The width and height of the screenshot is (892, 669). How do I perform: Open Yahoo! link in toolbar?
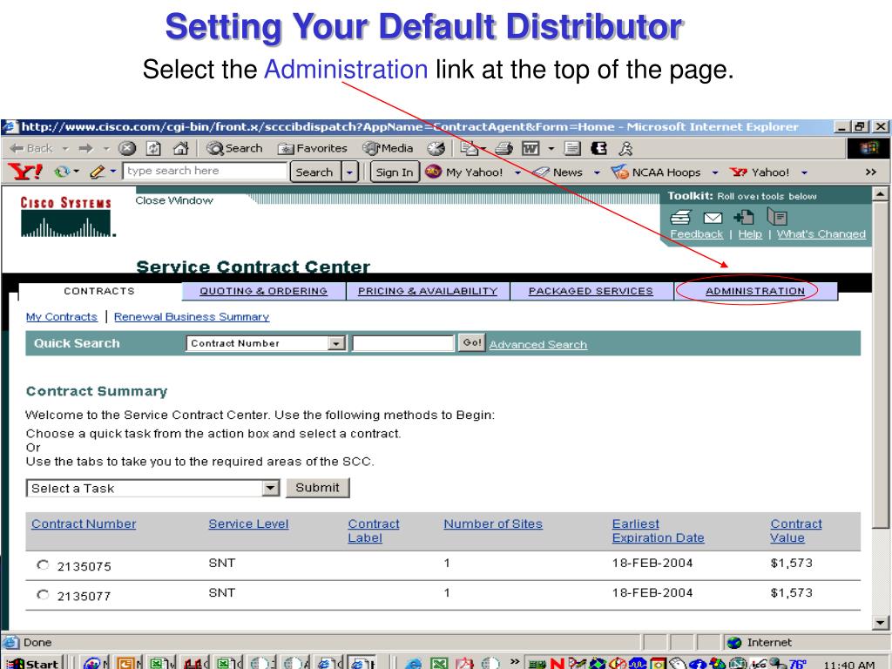760,172
